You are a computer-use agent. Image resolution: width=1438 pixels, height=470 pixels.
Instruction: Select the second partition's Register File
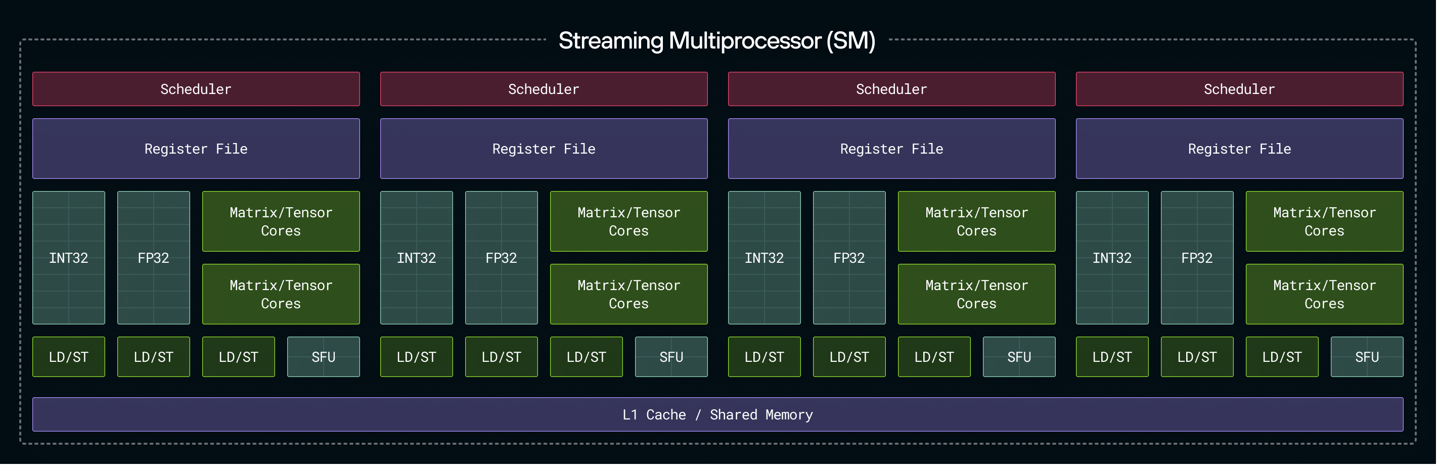tap(544, 149)
